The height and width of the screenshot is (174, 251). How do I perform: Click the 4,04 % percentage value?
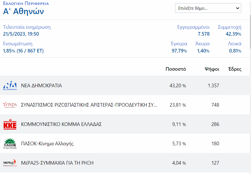[179, 163]
